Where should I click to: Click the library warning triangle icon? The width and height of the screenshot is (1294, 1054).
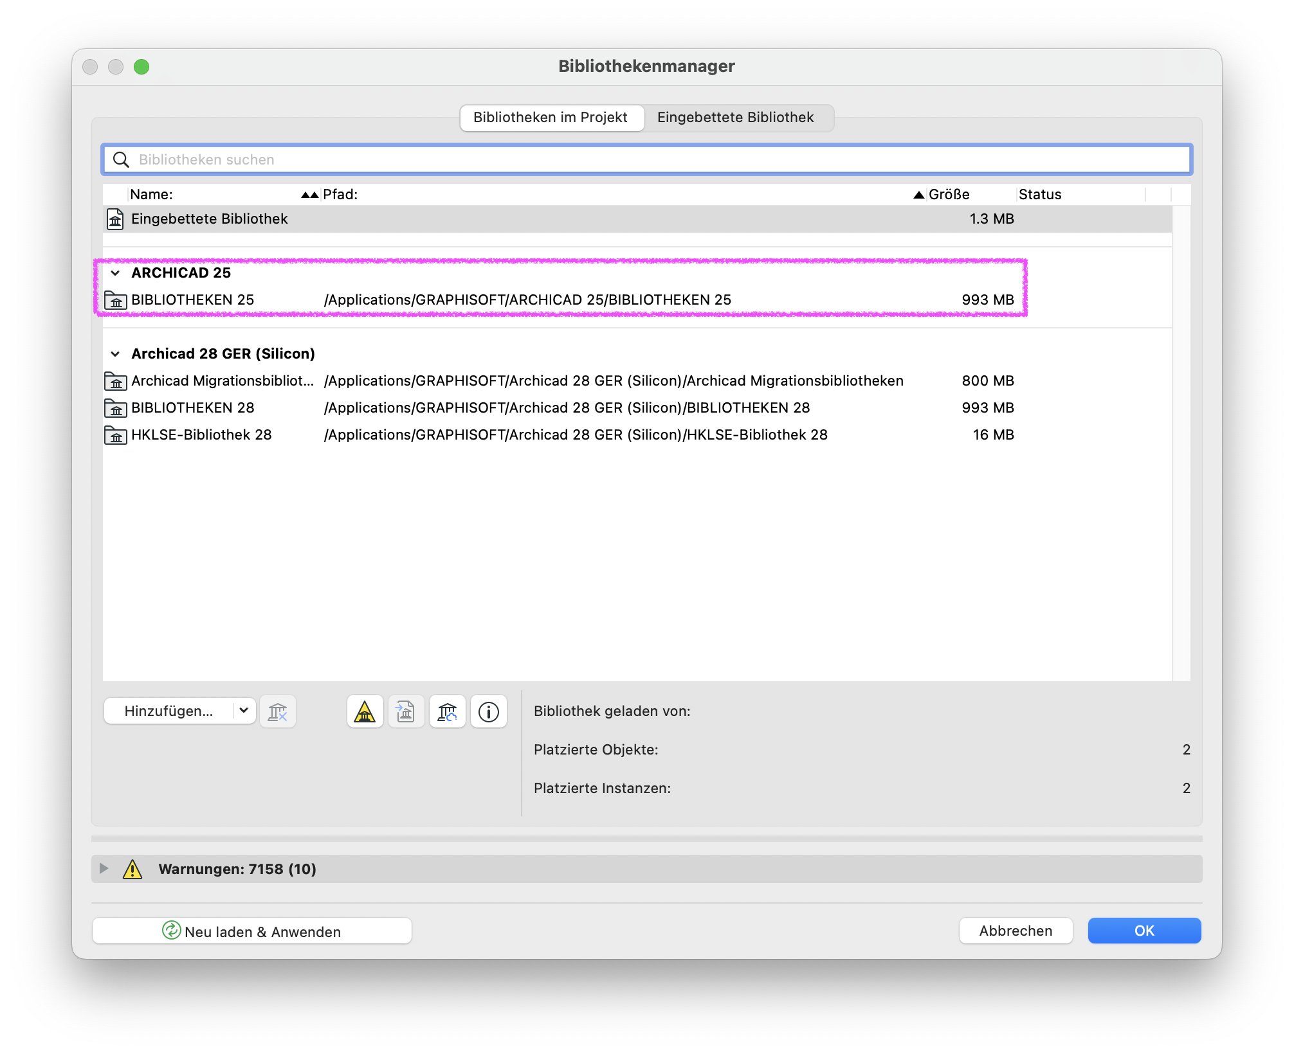pyautogui.click(x=365, y=711)
